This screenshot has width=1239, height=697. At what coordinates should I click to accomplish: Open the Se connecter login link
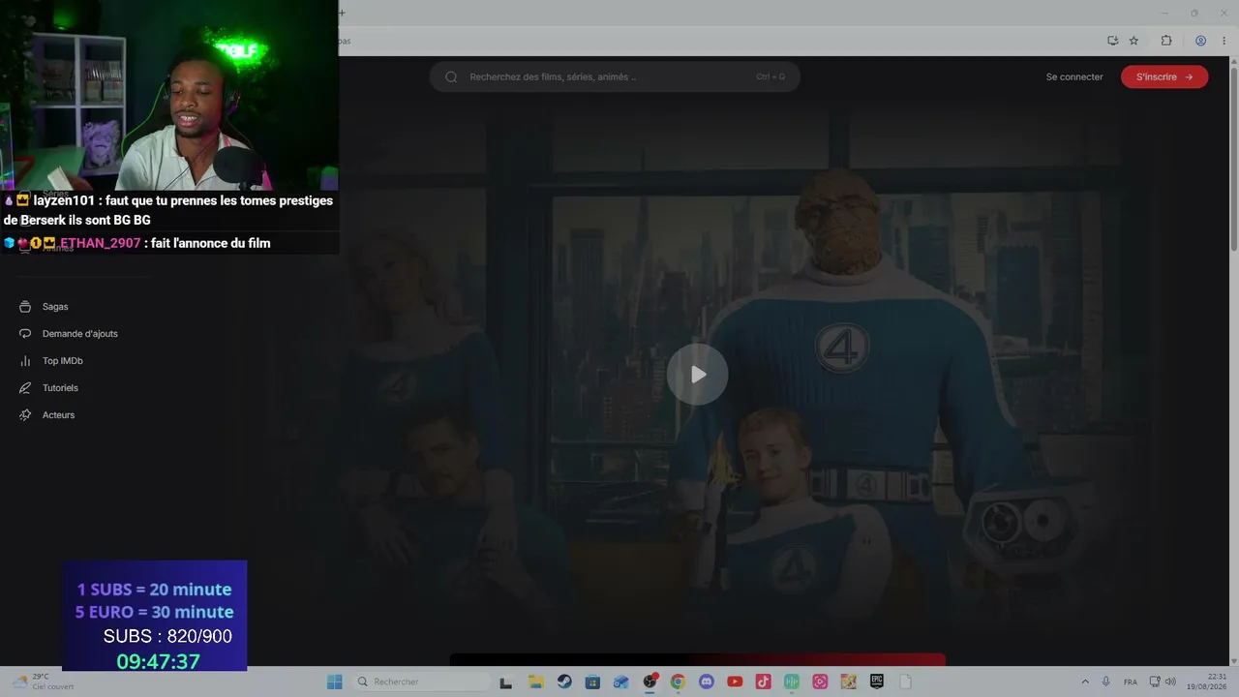tap(1074, 76)
